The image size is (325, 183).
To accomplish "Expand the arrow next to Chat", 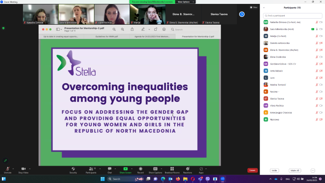I will (115, 169).
